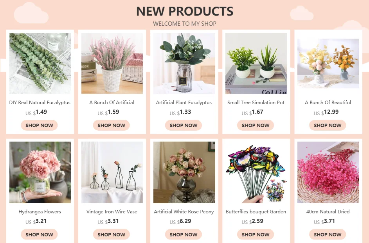Click the 40cm Natural Dried pink flowers image

328,172
